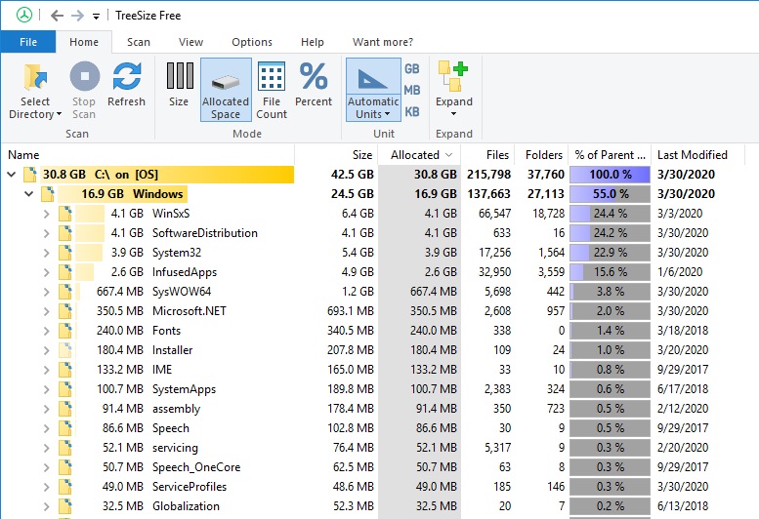
Task: Expand the Fonts folder
Action: pyautogui.click(x=47, y=331)
